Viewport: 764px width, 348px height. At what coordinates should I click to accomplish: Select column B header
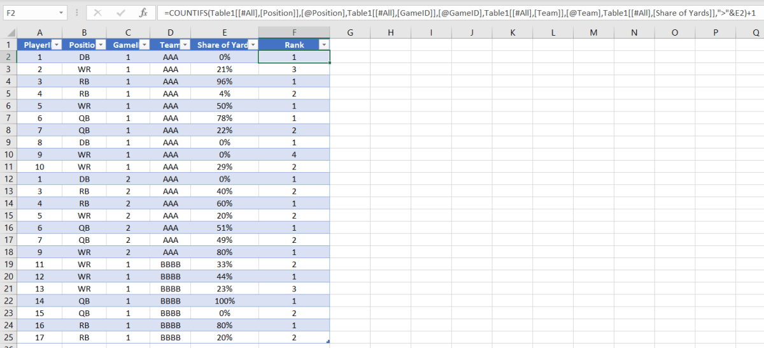(85, 33)
